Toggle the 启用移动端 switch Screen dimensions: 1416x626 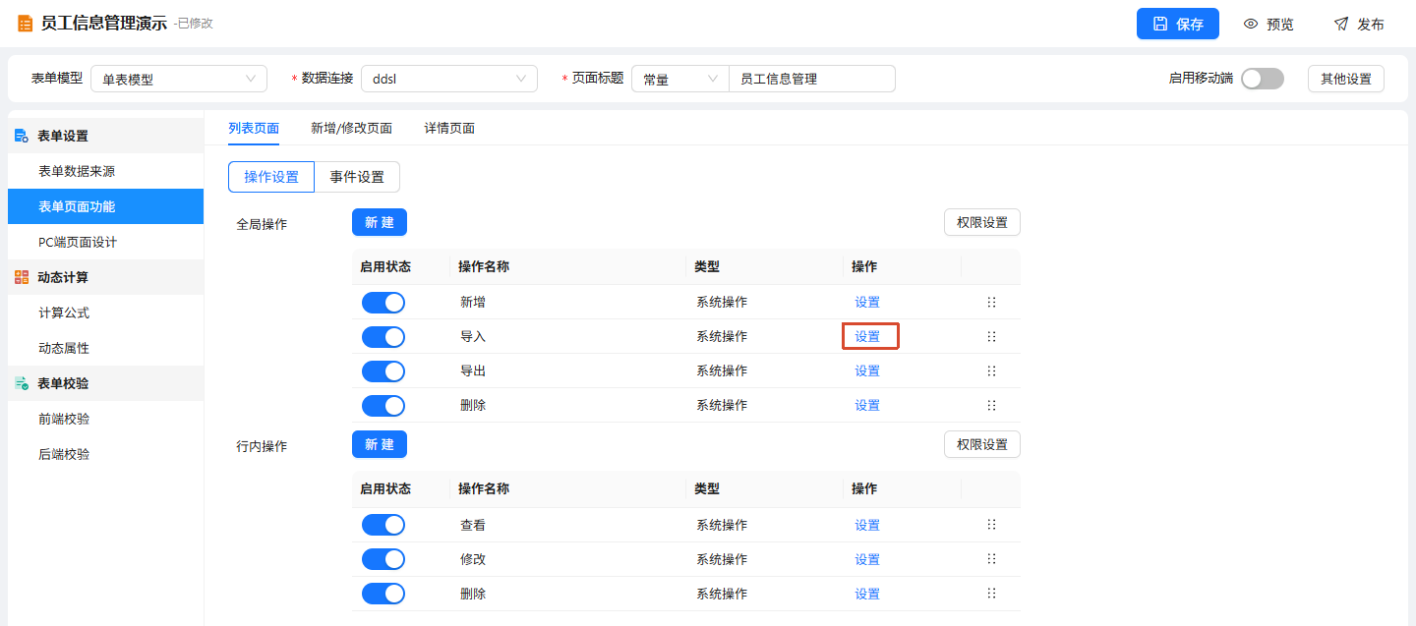pyautogui.click(x=1263, y=79)
